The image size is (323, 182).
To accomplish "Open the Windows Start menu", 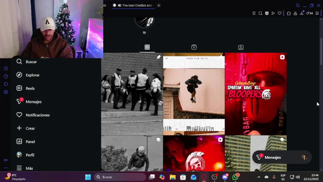I will pos(88,177).
